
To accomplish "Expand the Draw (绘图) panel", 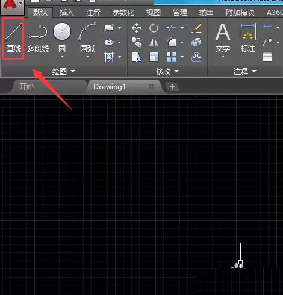I will (64, 71).
